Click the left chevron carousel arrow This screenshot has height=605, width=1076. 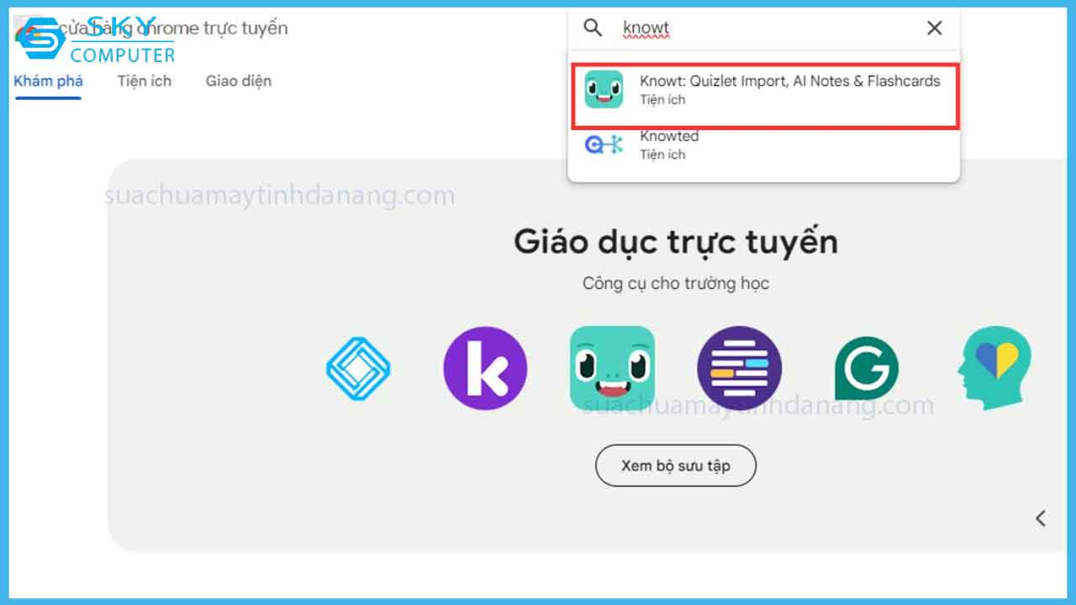tap(1041, 518)
